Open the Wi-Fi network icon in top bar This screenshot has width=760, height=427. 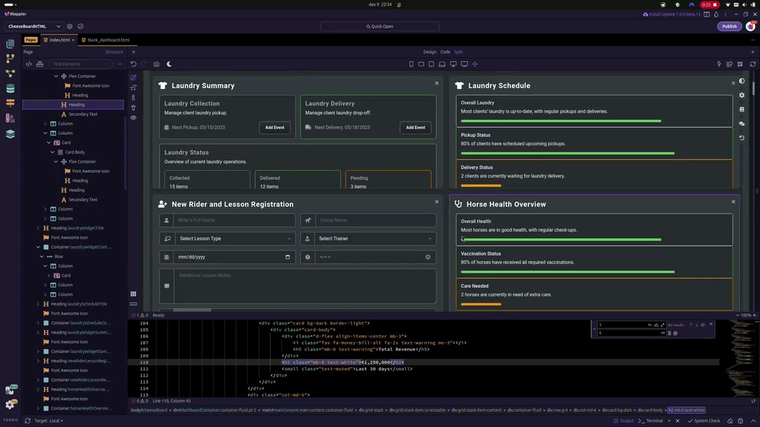point(728,5)
